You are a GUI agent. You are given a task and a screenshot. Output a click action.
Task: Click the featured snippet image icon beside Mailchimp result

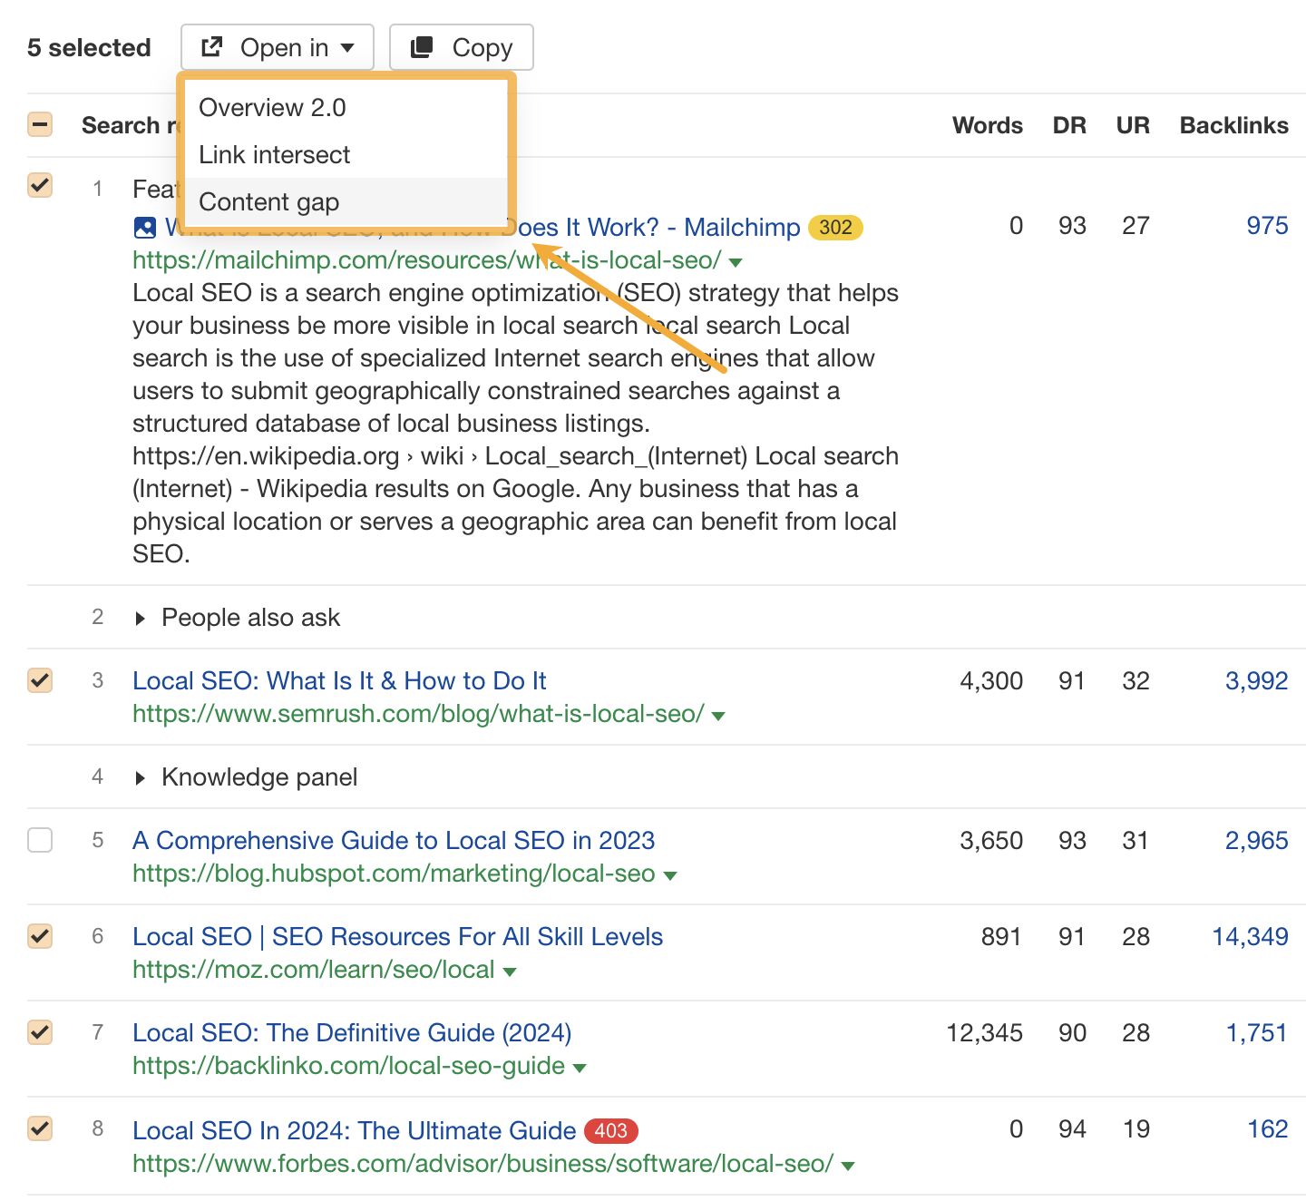[145, 227]
